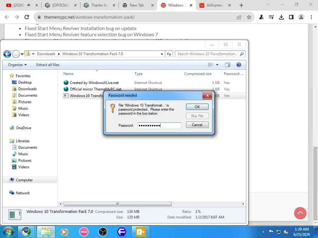This screenshot has width=318, height=238.
Task: Toggle the preview pane button
Action: [x=228, y=65]
